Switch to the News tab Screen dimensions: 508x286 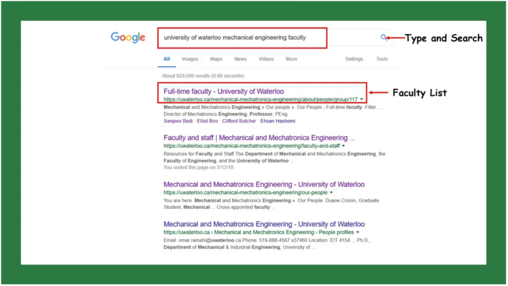241,59
